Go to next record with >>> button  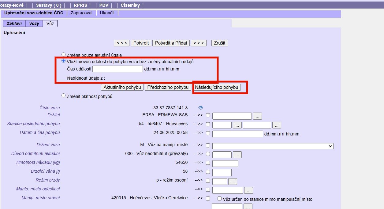pyautogui.click(x=199, y=43)
